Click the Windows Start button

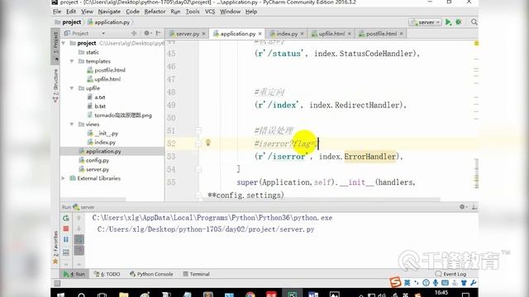[60, 295]
